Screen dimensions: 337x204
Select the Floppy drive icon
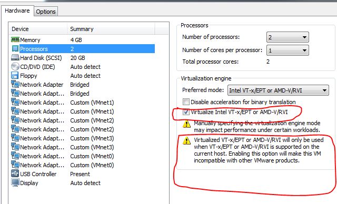[15, 75]
